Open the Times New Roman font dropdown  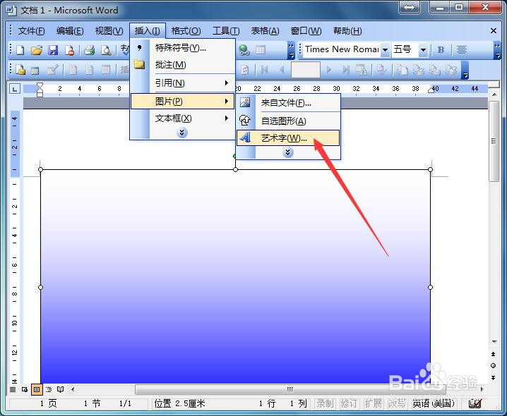385,50
